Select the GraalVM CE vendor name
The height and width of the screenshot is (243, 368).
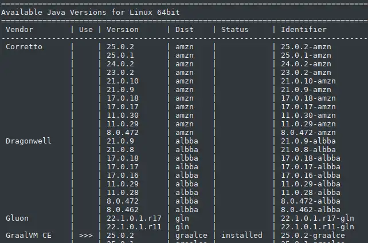coord(29,236)
